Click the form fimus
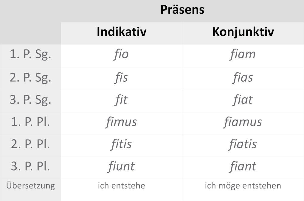The height and width of the screenshot is (201, 304). pyautogui.click(x=121, y=122)
